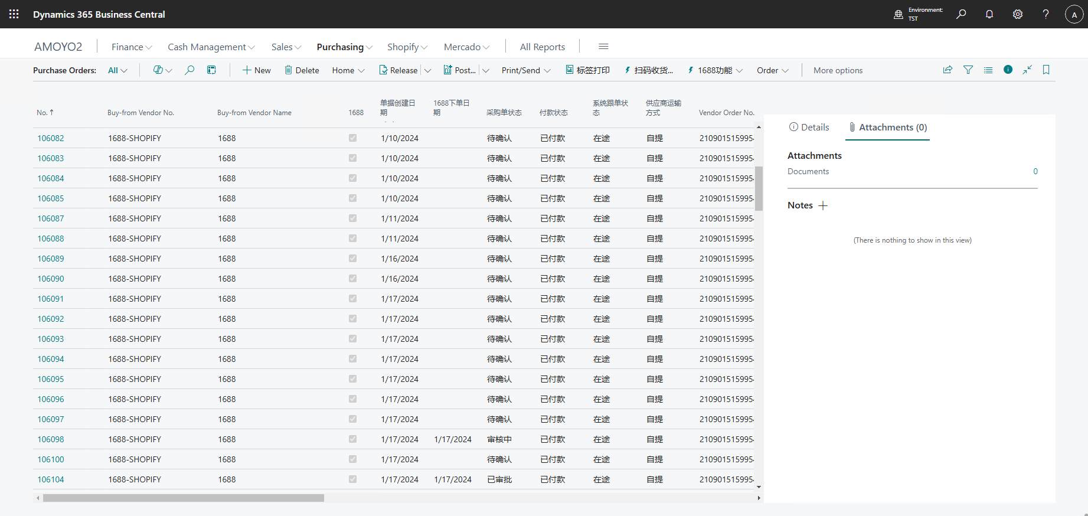Click the search magnifier in top bar
Viewport: 1088px width, 516px height.
point(961,14)
